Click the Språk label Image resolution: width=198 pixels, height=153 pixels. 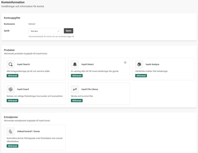[7, 31]
